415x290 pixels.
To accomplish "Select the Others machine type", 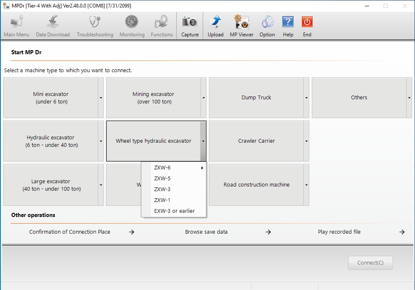I will point(359,98).
